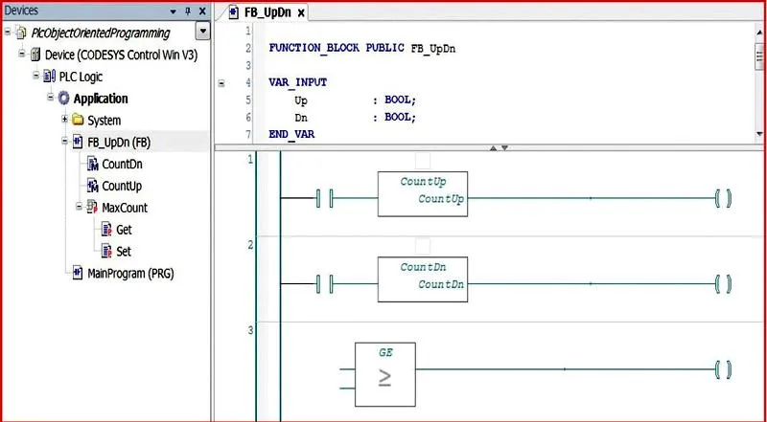Viewport: 767px width, 422px height.
Task: Close the Devices panel
Action: pyautogui.click(x=202, y=11)
